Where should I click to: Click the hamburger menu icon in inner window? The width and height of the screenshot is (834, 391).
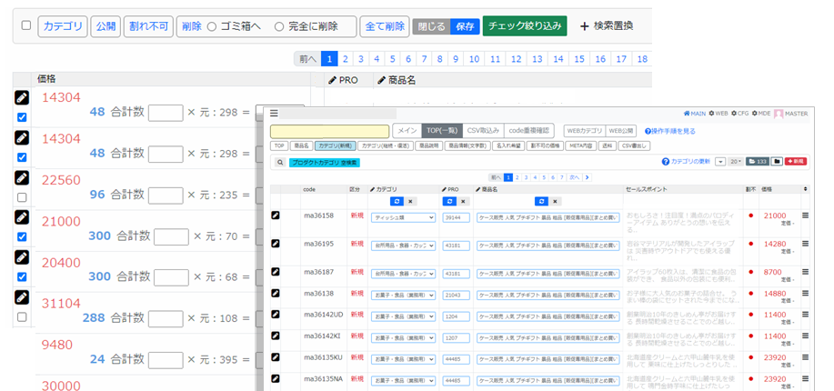click(x=274, y=114)
